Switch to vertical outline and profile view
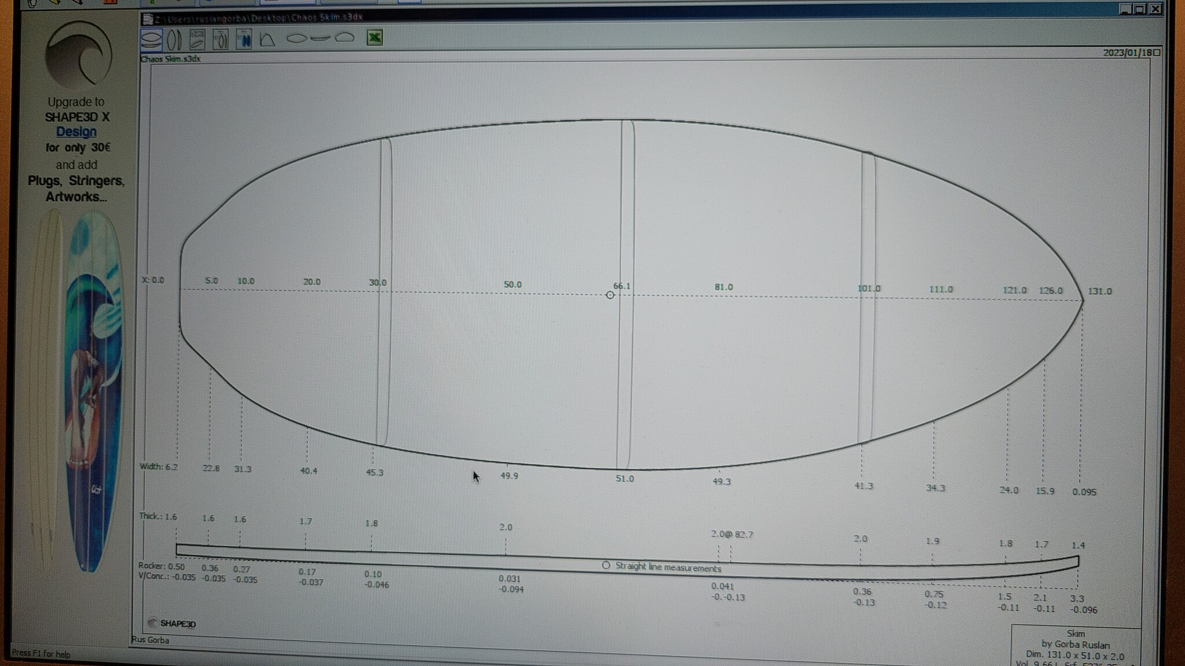Image resolution: width=1185 pixels, height=666 pixels. pos(174,39)
